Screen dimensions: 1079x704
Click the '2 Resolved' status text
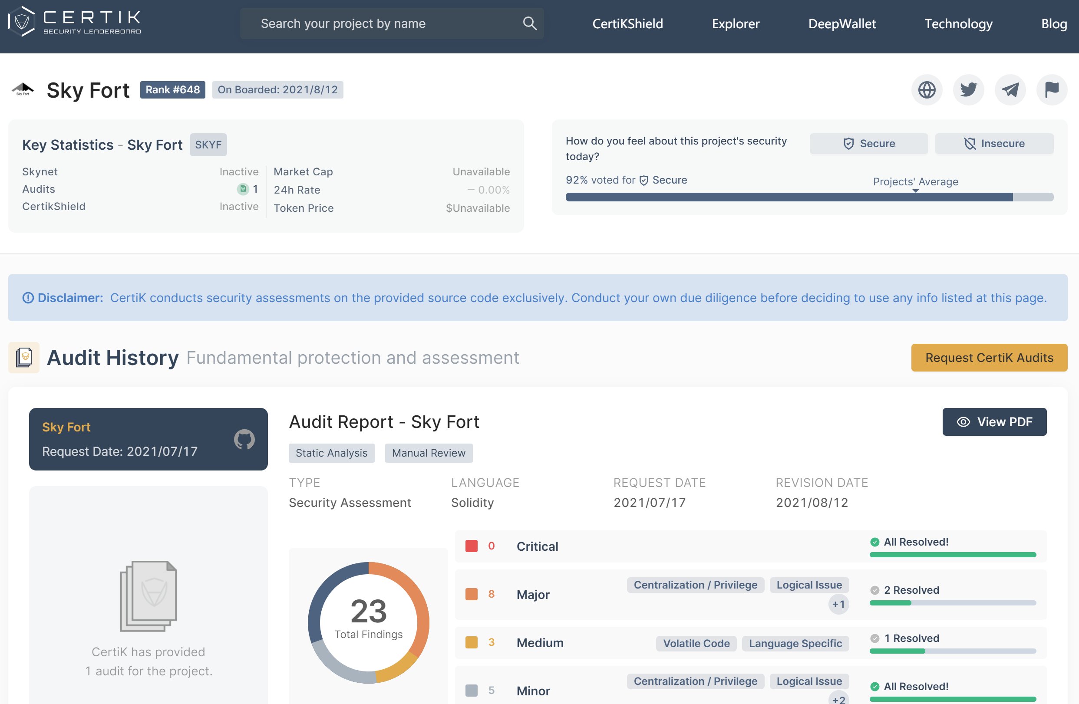point(911,590)
